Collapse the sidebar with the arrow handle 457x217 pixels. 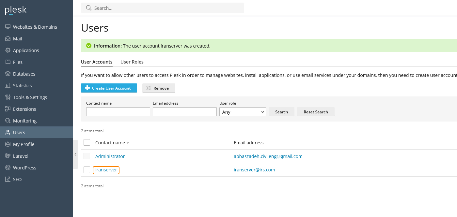[75, 154]
